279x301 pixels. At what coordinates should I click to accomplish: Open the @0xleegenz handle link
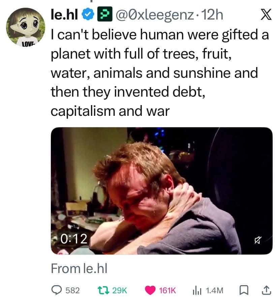tap(154, 15)
